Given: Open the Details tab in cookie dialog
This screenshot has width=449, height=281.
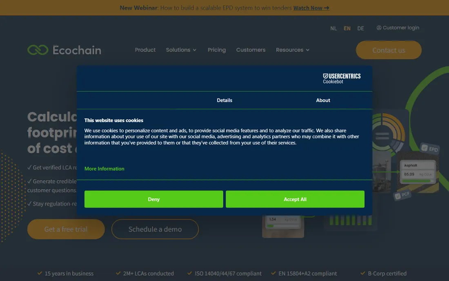Looking at the screenshot, I should 224,100.
